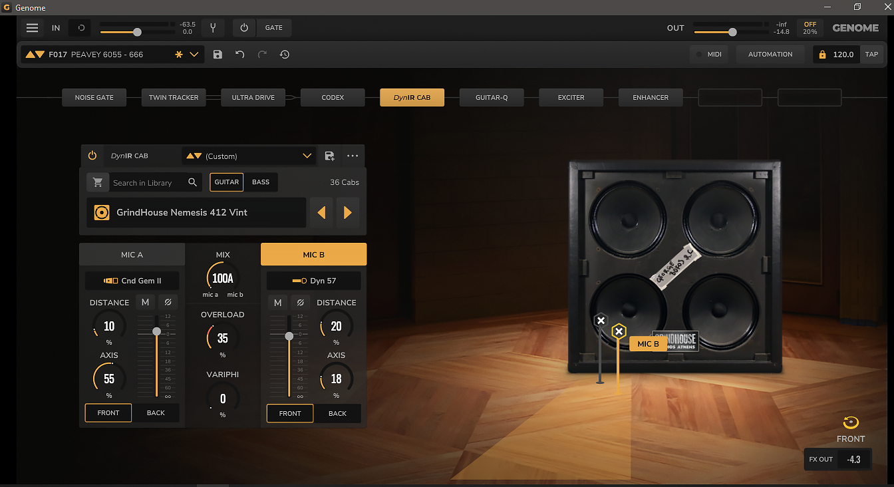Open the GrindHouse Nemesis 412 Vint cab selector
Viewport: 894px width, 487px height.
click(x=196, y=213)
